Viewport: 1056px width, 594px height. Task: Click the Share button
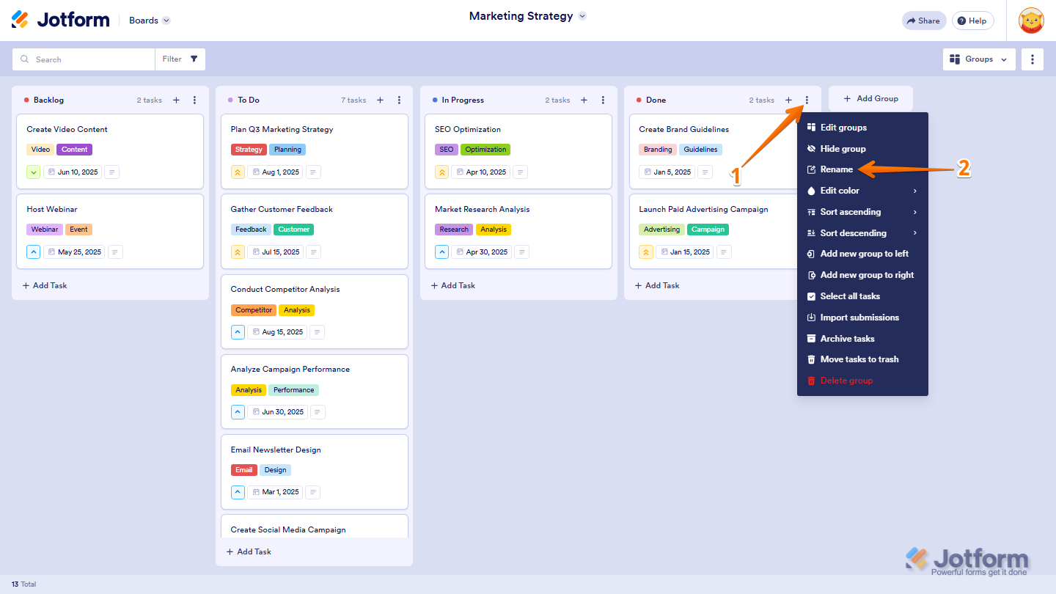pyautogui.click(x=924, y=21)
